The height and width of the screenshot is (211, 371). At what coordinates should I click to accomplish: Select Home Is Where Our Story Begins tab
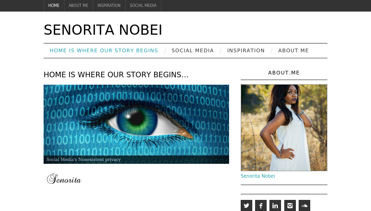coord(103,50)
